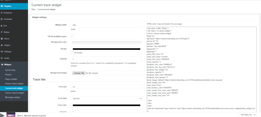Collapse the Widgets sidebar section
This screenshot has width=261, height=117.
click(8, 64)
